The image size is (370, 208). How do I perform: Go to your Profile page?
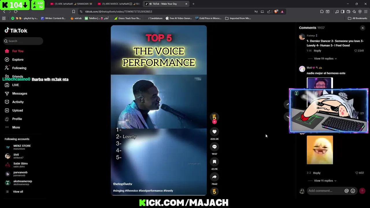[x=17, y=119]
